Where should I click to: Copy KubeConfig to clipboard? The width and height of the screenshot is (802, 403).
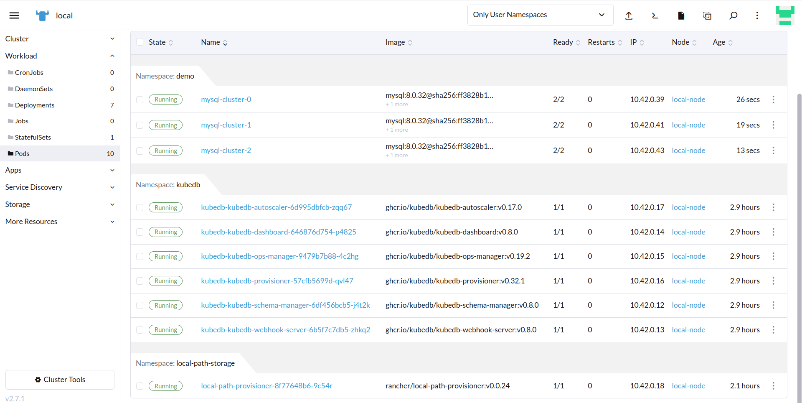point(707,15)
